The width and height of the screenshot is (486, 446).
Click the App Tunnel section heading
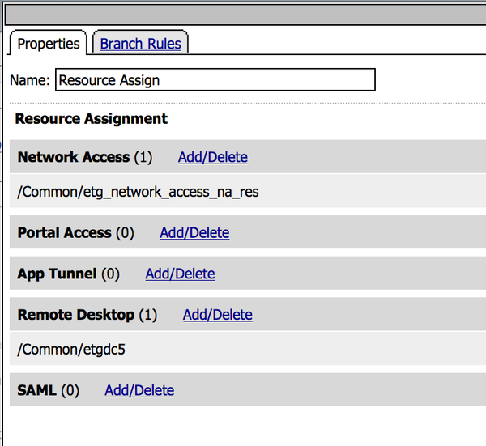[x=57, y=274]
